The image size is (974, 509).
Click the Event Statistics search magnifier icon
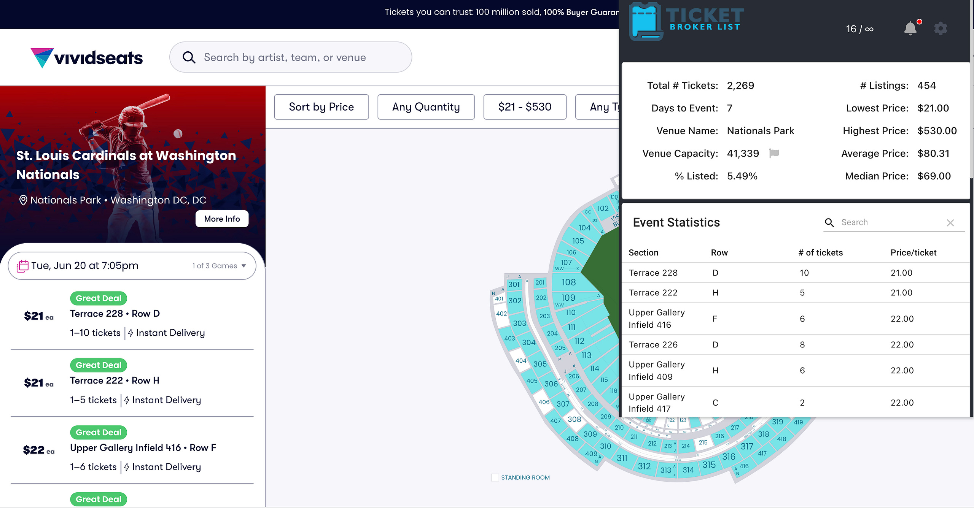(x=829, y=222)
